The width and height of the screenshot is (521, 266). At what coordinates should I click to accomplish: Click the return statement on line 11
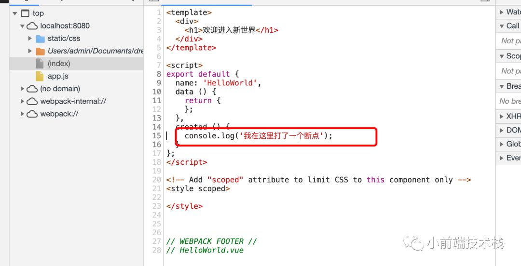(203, 101)
